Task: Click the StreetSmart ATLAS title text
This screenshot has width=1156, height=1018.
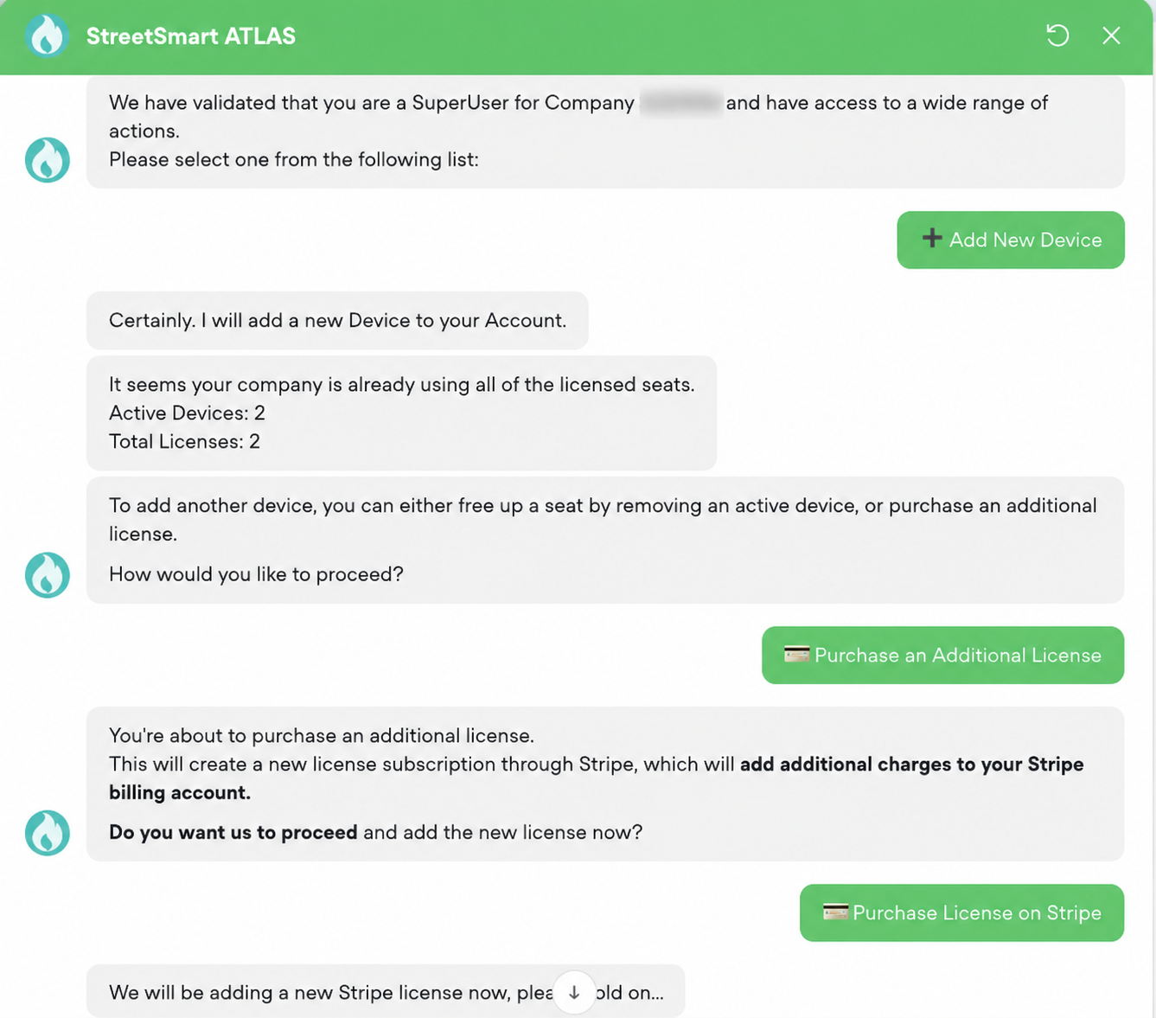Action: (191, 36)
